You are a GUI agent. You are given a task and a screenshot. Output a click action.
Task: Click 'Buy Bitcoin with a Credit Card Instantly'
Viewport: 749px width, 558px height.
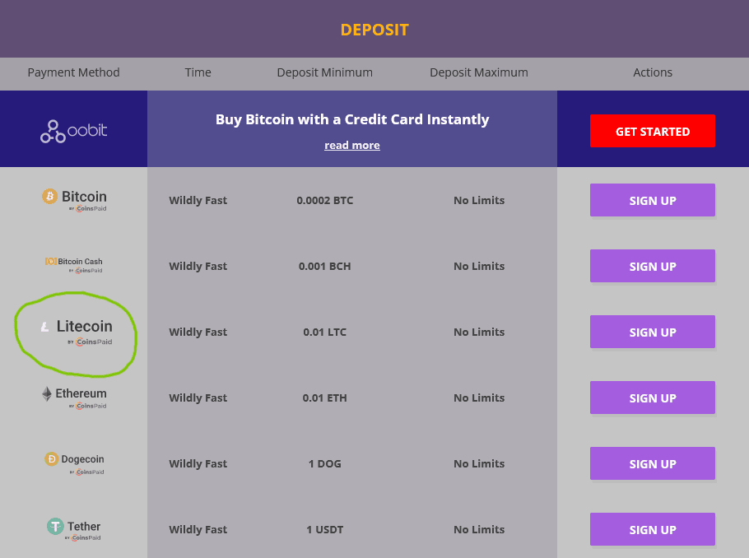point(352,119)
